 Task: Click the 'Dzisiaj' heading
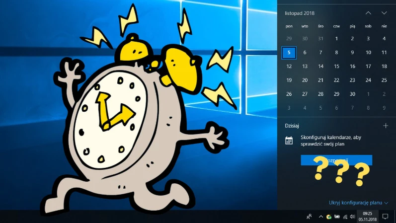tap(292, 126)
